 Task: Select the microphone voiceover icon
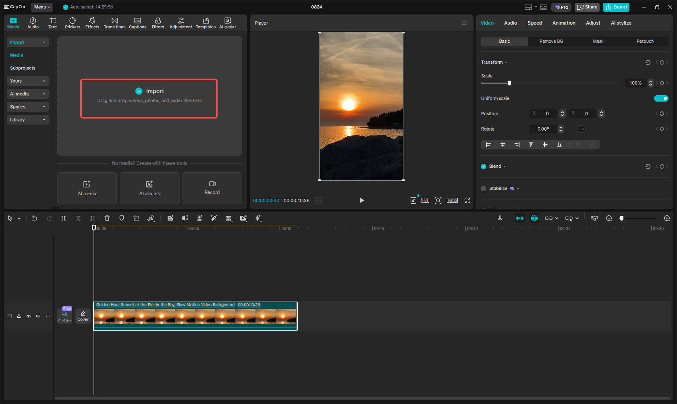click(x=500, y=218)
